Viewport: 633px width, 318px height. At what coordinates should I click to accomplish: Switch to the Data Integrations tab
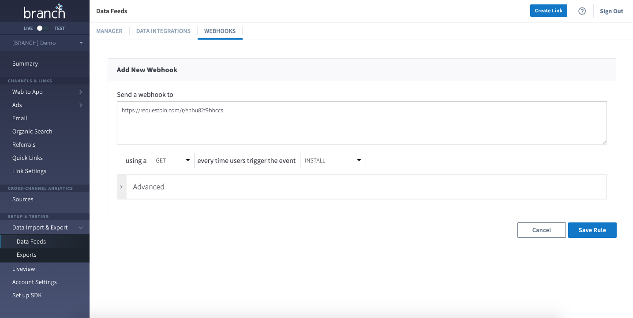163,31
